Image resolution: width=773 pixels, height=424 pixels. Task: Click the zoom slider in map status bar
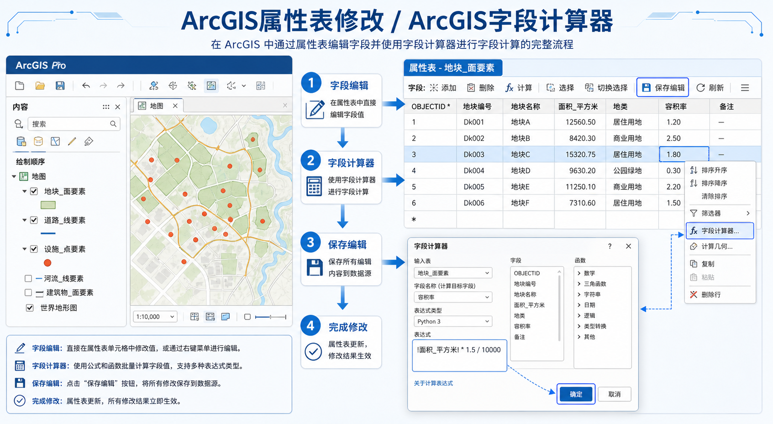271,317
